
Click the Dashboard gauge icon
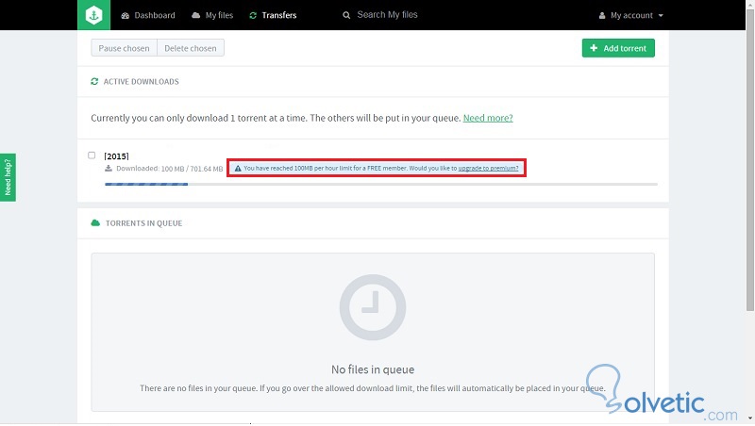pyautogui.click(x=126, y=15)
